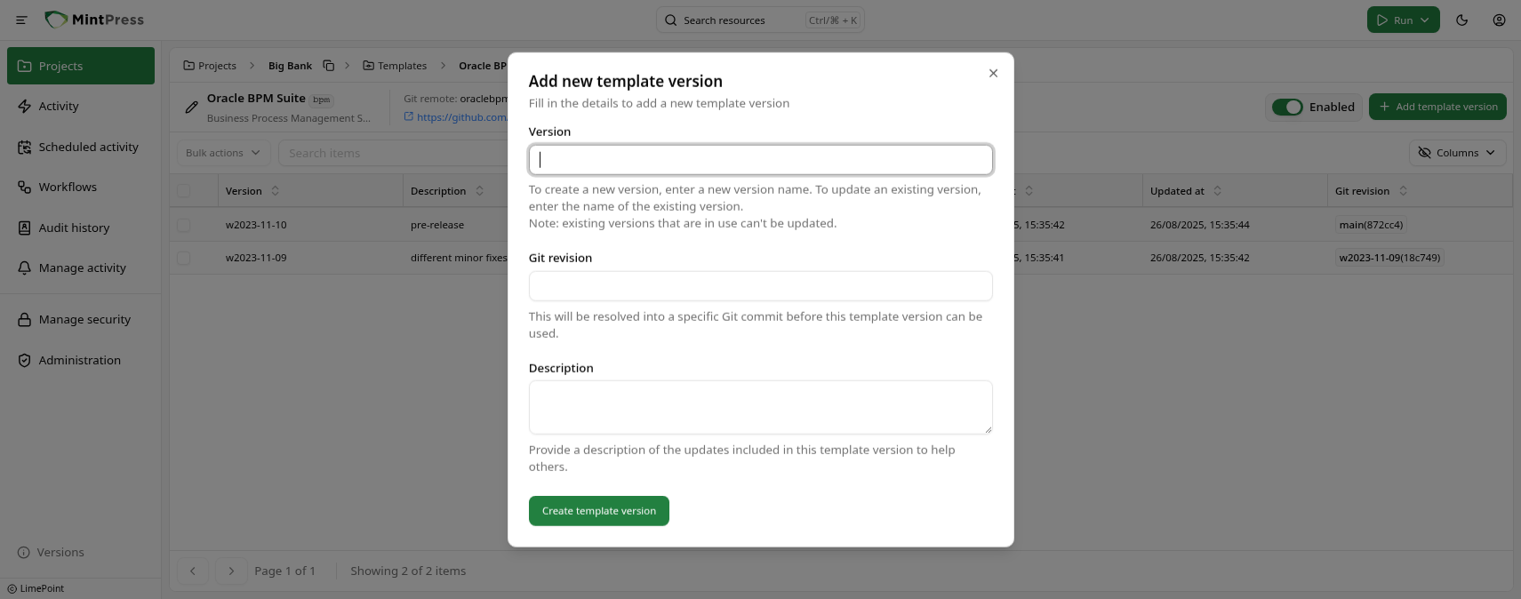Click the bpm tag next to Oracle BPM Suite
The image size is (1521, 599).
322,100
